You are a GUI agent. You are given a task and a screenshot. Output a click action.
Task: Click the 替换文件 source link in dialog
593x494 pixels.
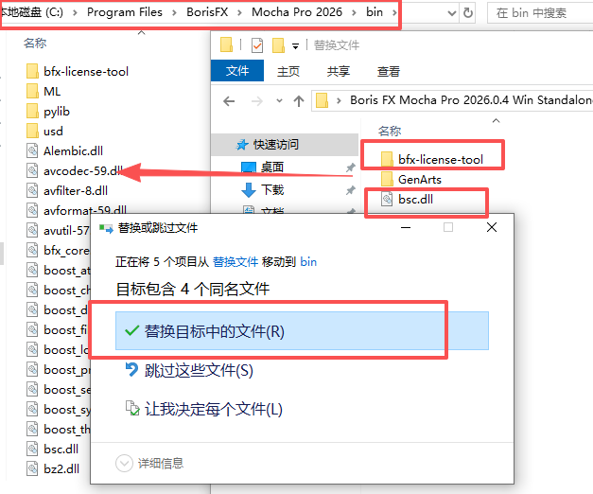click(235, 261)
